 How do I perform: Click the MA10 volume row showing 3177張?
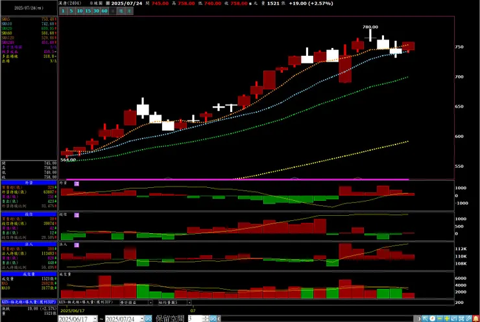coord(29,288)
